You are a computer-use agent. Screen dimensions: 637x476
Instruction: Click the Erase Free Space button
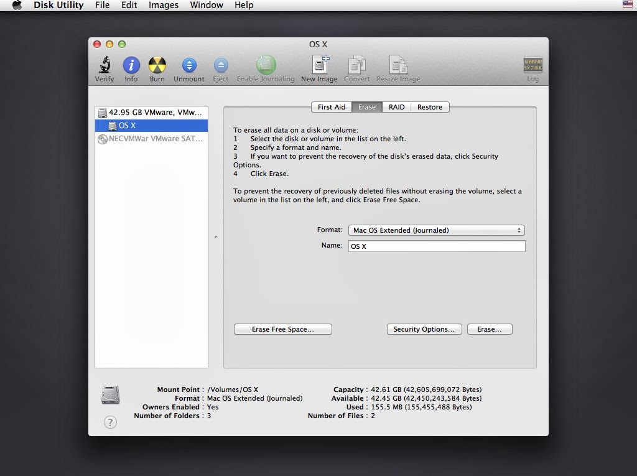(283, 329)
